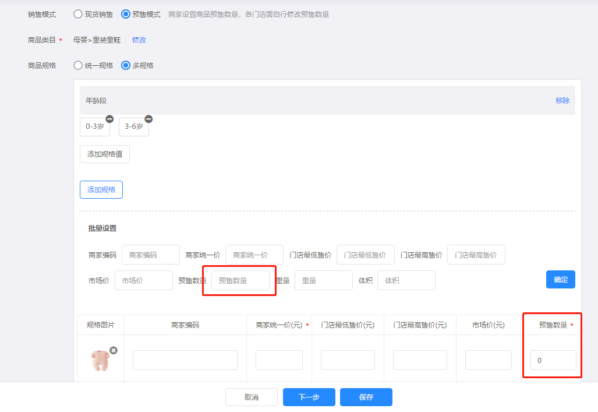The height and width of the screenshot is (412, 598).
Task: Choose 统一规格 product spec option
Action: [x=78, y=65]
